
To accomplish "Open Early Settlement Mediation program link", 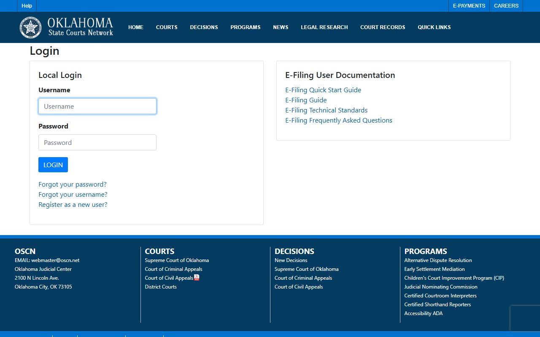I will 435,269.
